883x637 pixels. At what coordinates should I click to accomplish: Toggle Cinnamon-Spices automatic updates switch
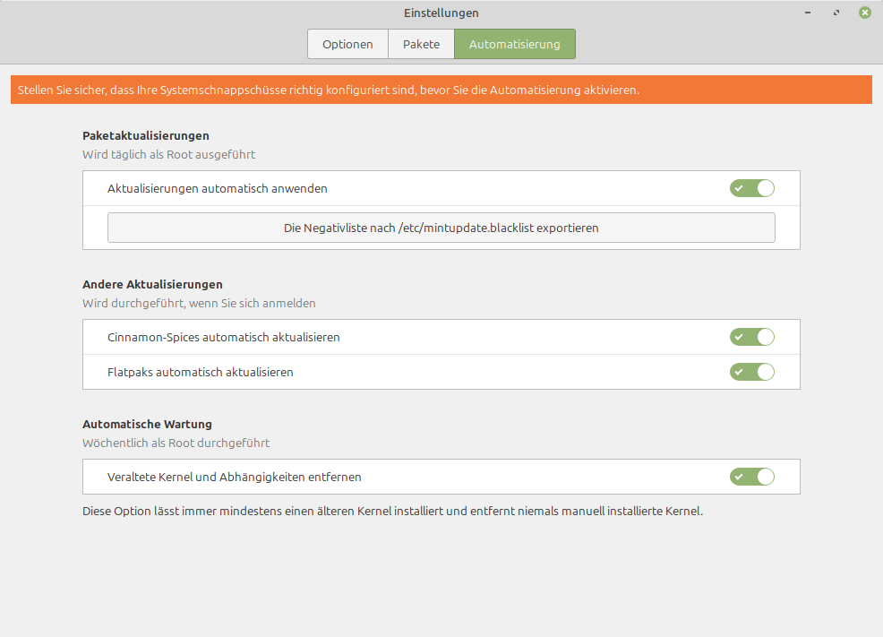coord(751,337)
